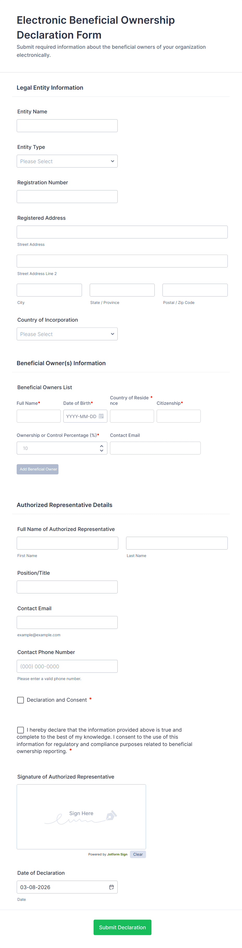The height and width of the screenshot is (948, 242).
Task: Decrease ownership percentage with down arrow
Action: (x=101, y=450)
